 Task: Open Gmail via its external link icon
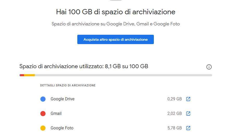188,114
